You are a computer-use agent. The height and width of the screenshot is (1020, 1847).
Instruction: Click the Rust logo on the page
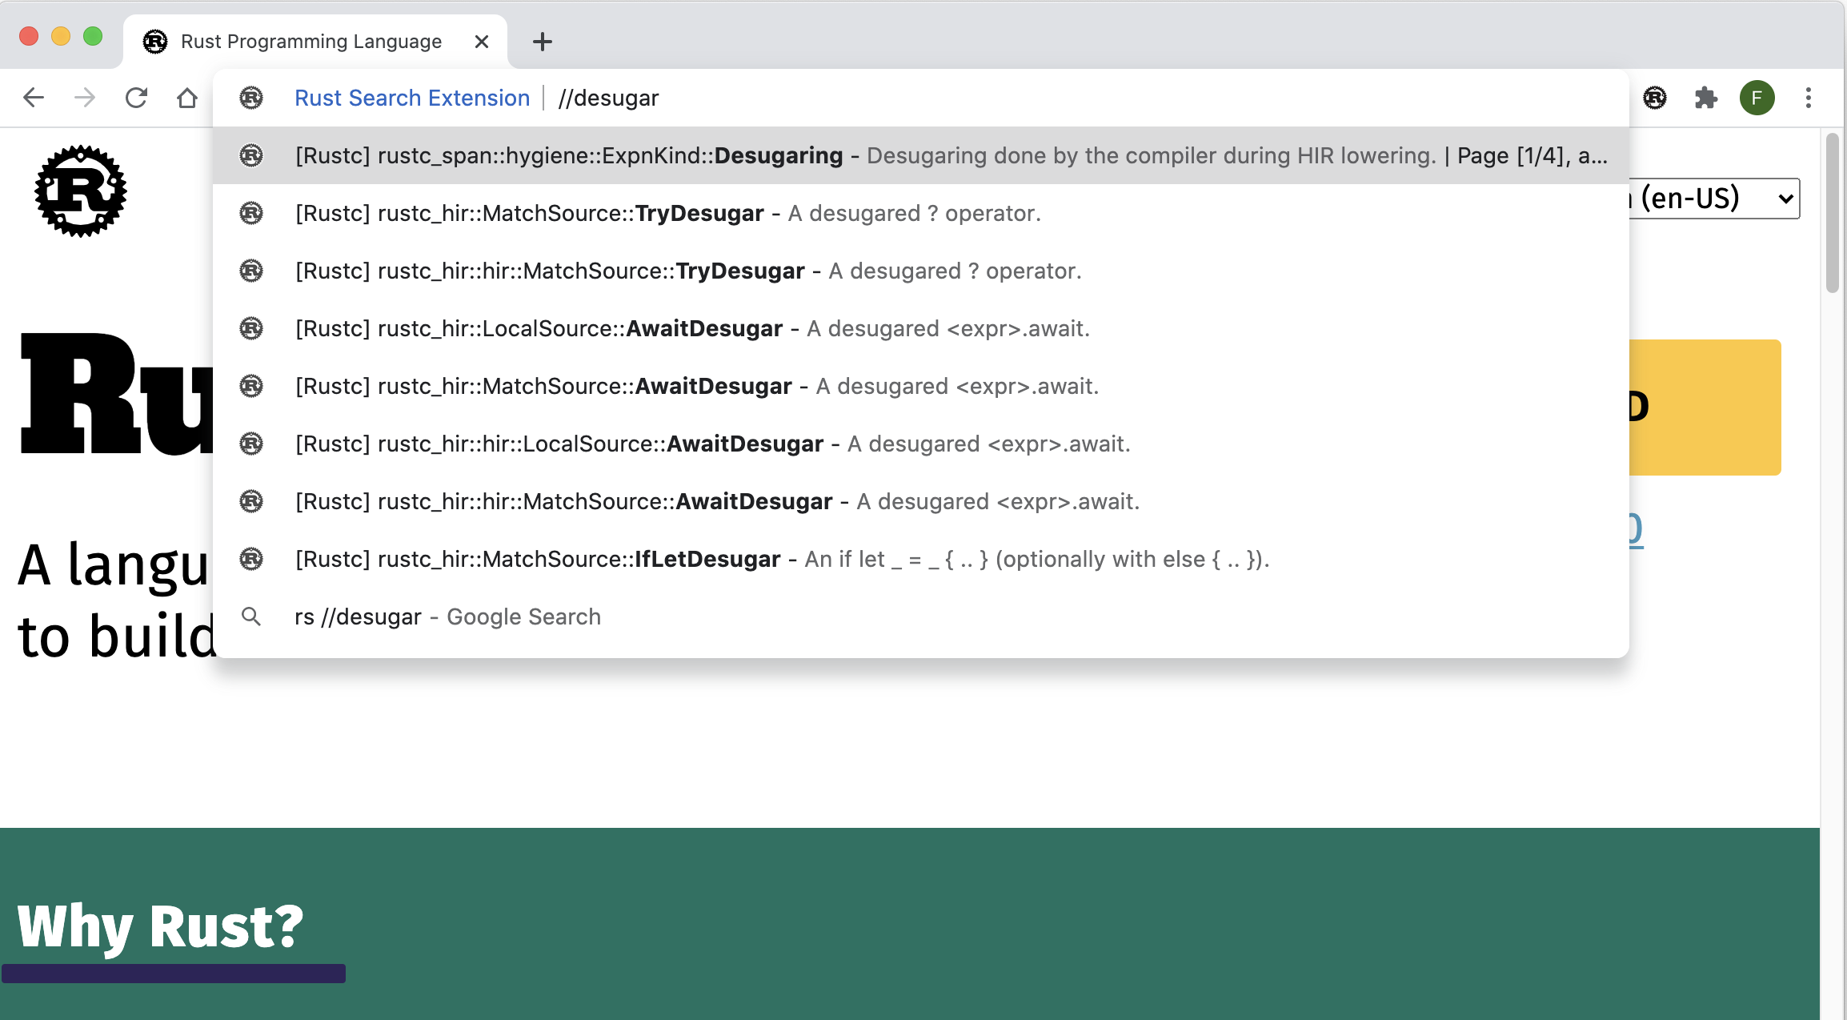coord(80,191)
